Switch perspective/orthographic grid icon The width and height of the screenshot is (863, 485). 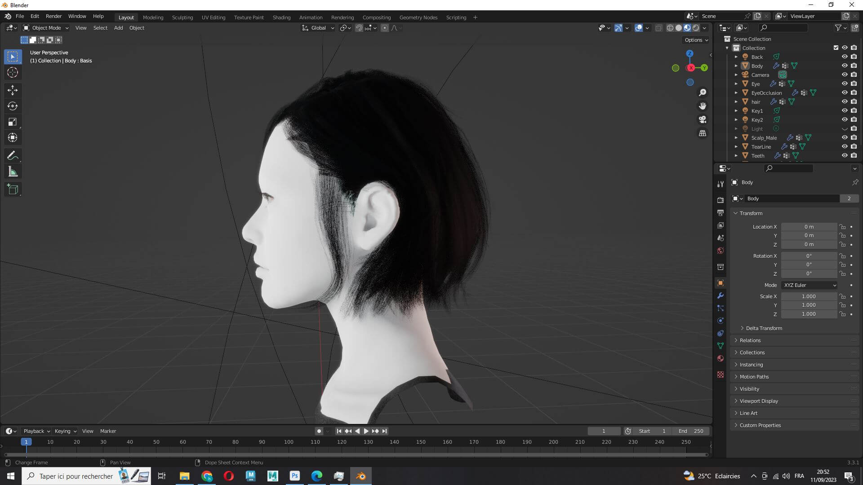pos(703,133)
